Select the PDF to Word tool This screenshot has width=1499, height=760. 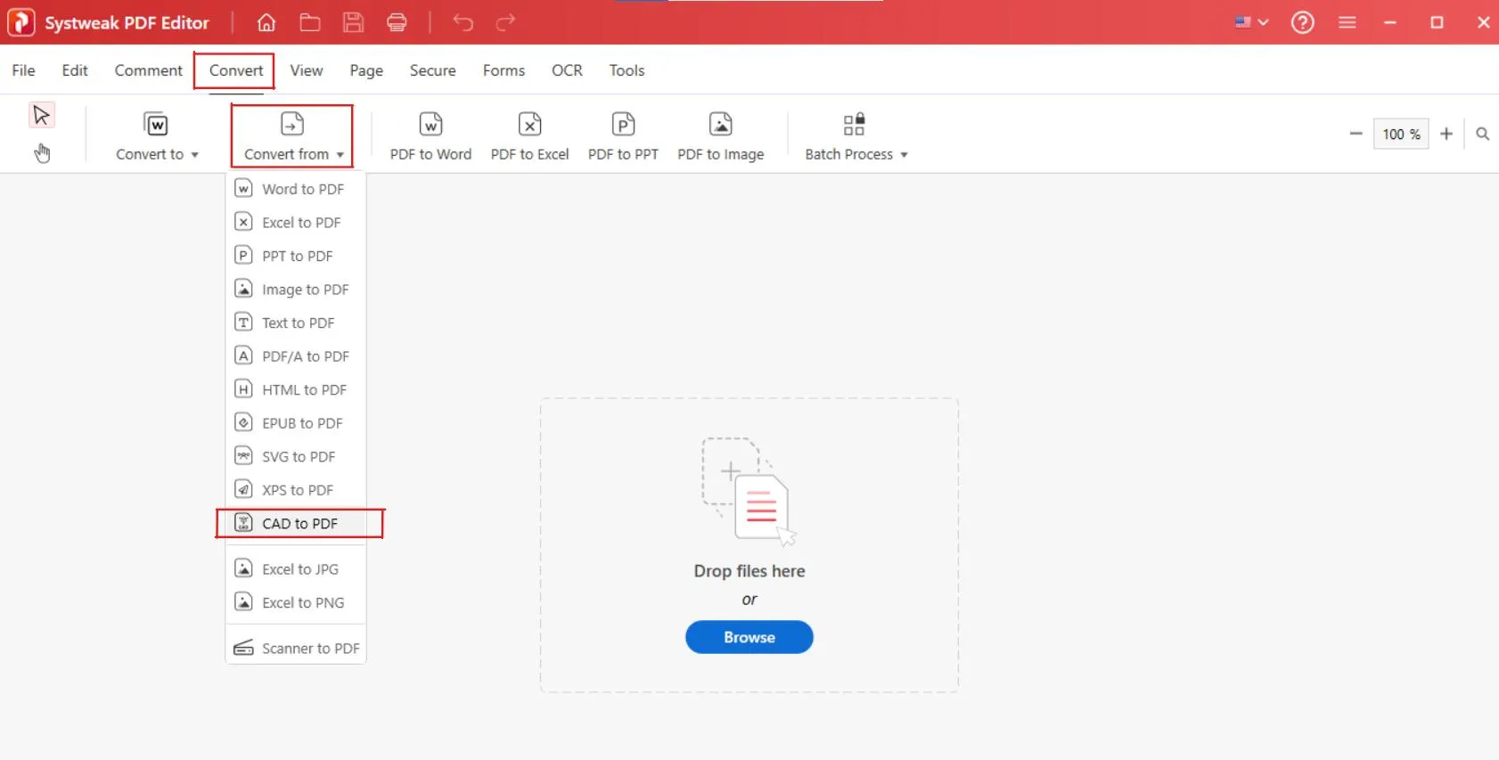(x=430, y=136)
